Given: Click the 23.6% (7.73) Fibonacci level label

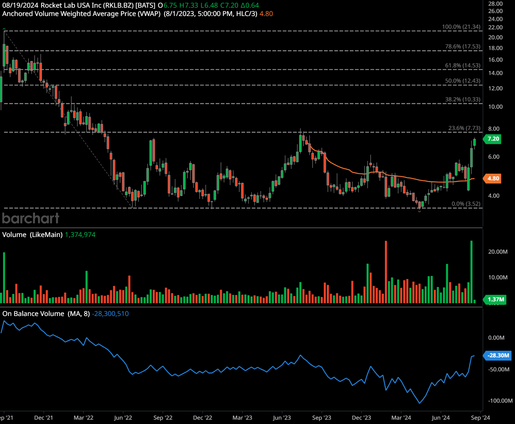Looking at the screenshot, I should (x=464, y=128).
